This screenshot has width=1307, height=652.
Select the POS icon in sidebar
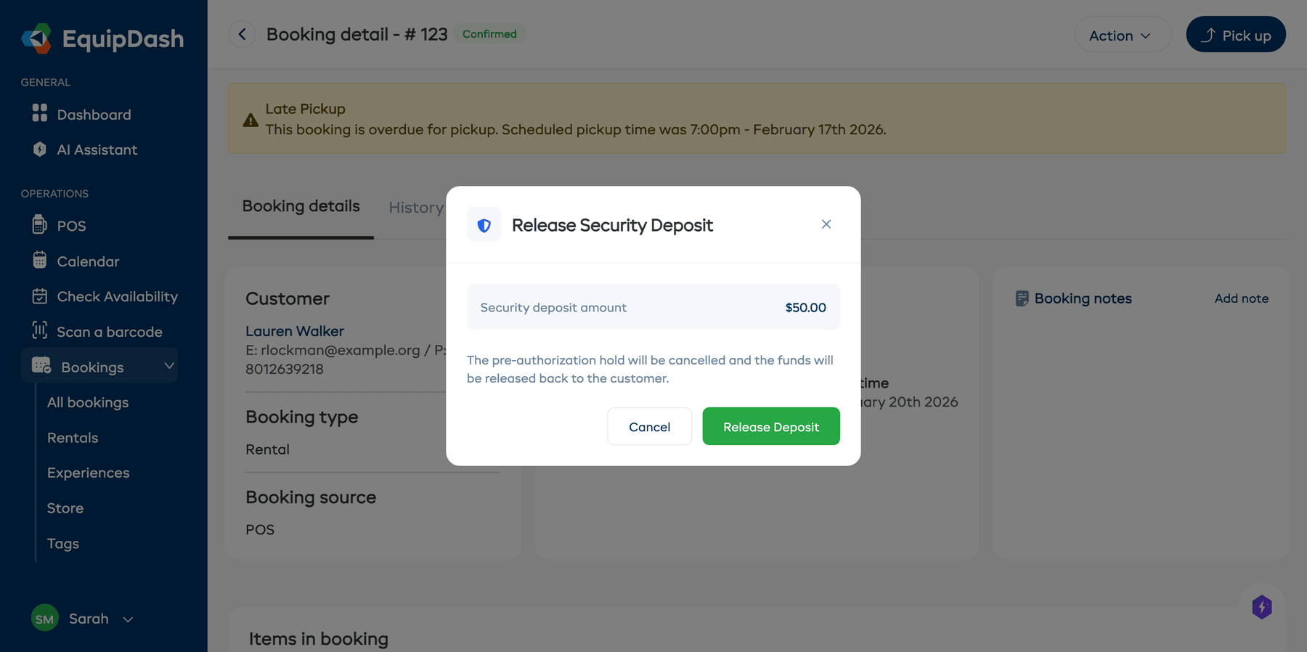click(x=40, y=225)
